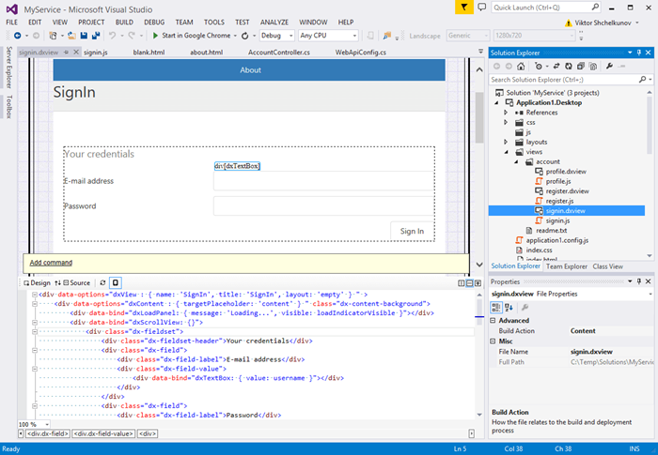Click the Categorized icon in Properties panel
The height and width of the screenshot is (455, 658).
(x=496, y=307)
